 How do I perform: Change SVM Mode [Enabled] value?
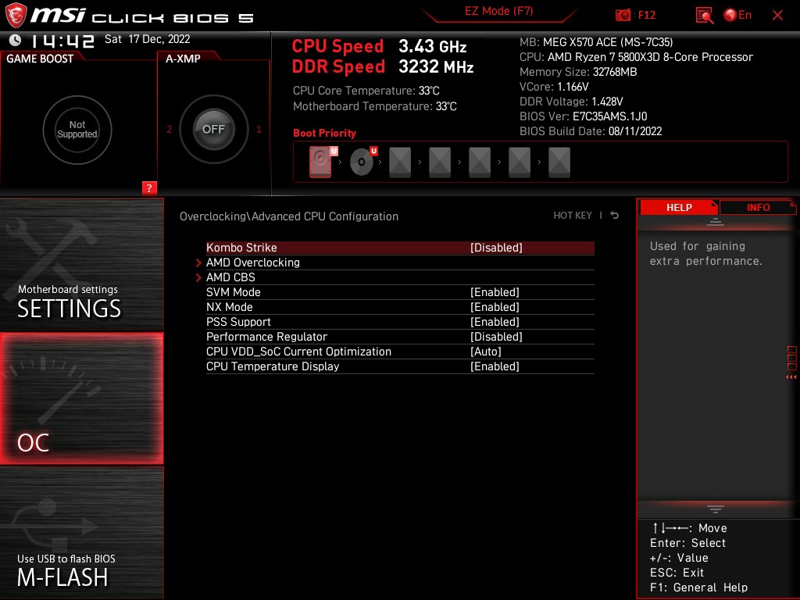pos(495,292)
